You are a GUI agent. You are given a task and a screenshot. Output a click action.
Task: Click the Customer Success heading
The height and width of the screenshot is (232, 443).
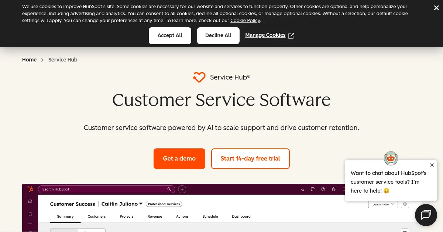(72, 204)
